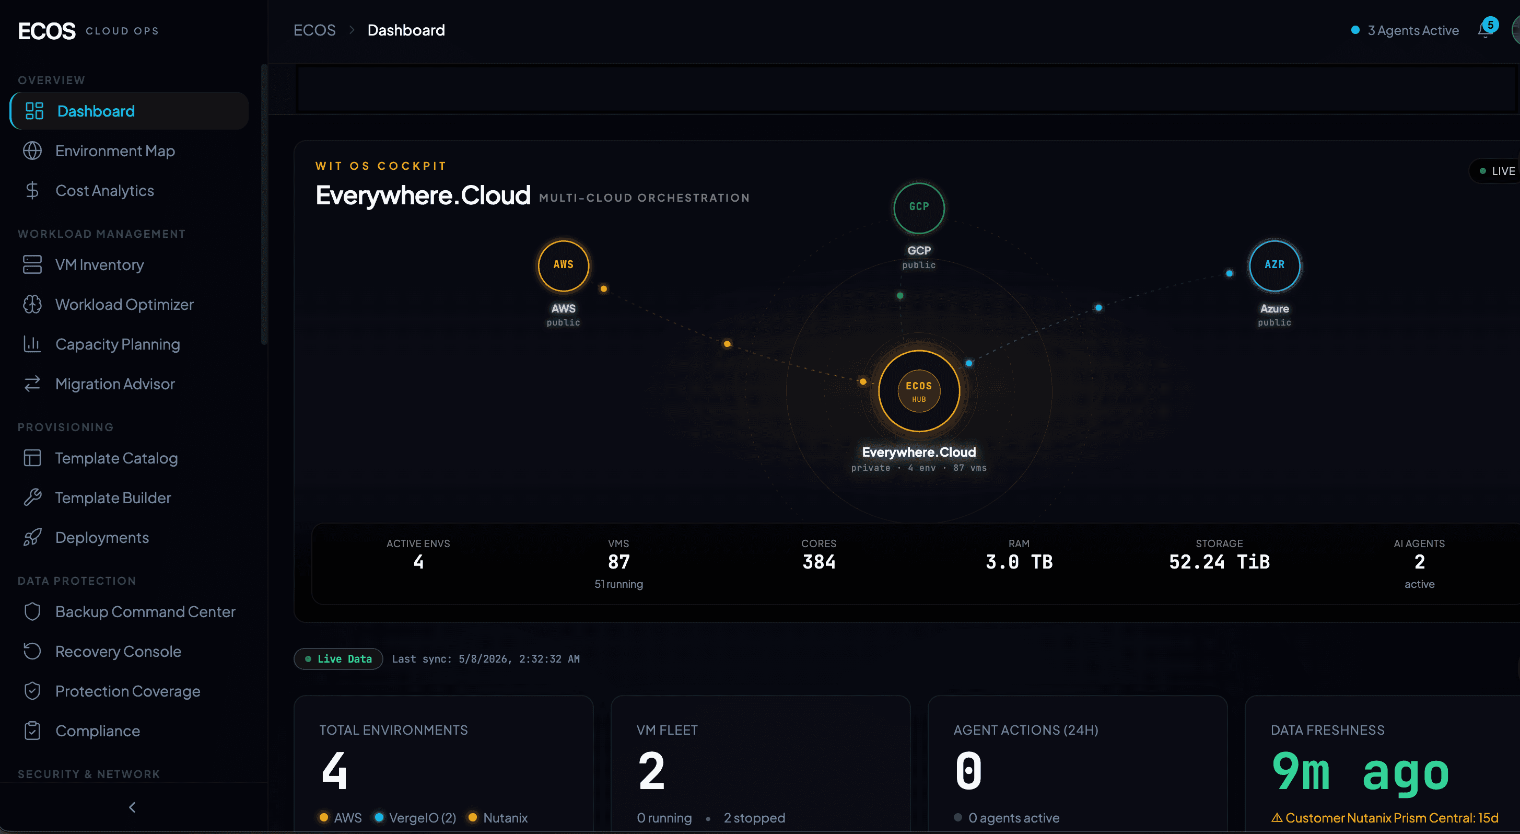This screenshot has width=1520, height=834.
Task: Click the Backup Command Center shield icon
Action: coord(32,611)
